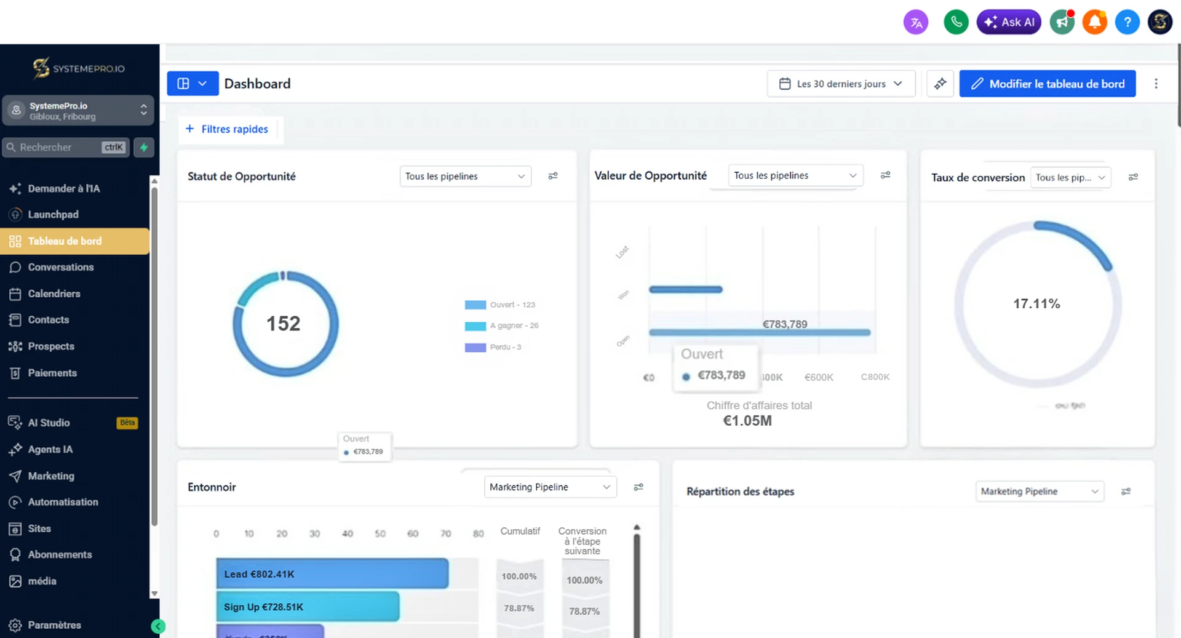Click the translate language icon
The image size is (1181, 638).
coord(916,23)
